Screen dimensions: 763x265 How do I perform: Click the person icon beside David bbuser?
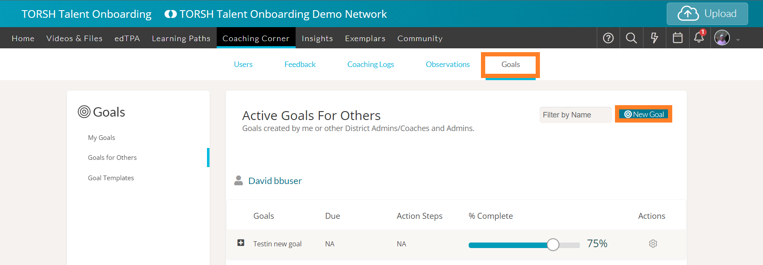point(238,181)
